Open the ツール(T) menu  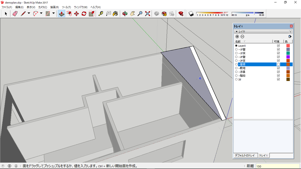pyautogui.click(x=66, y=7)
